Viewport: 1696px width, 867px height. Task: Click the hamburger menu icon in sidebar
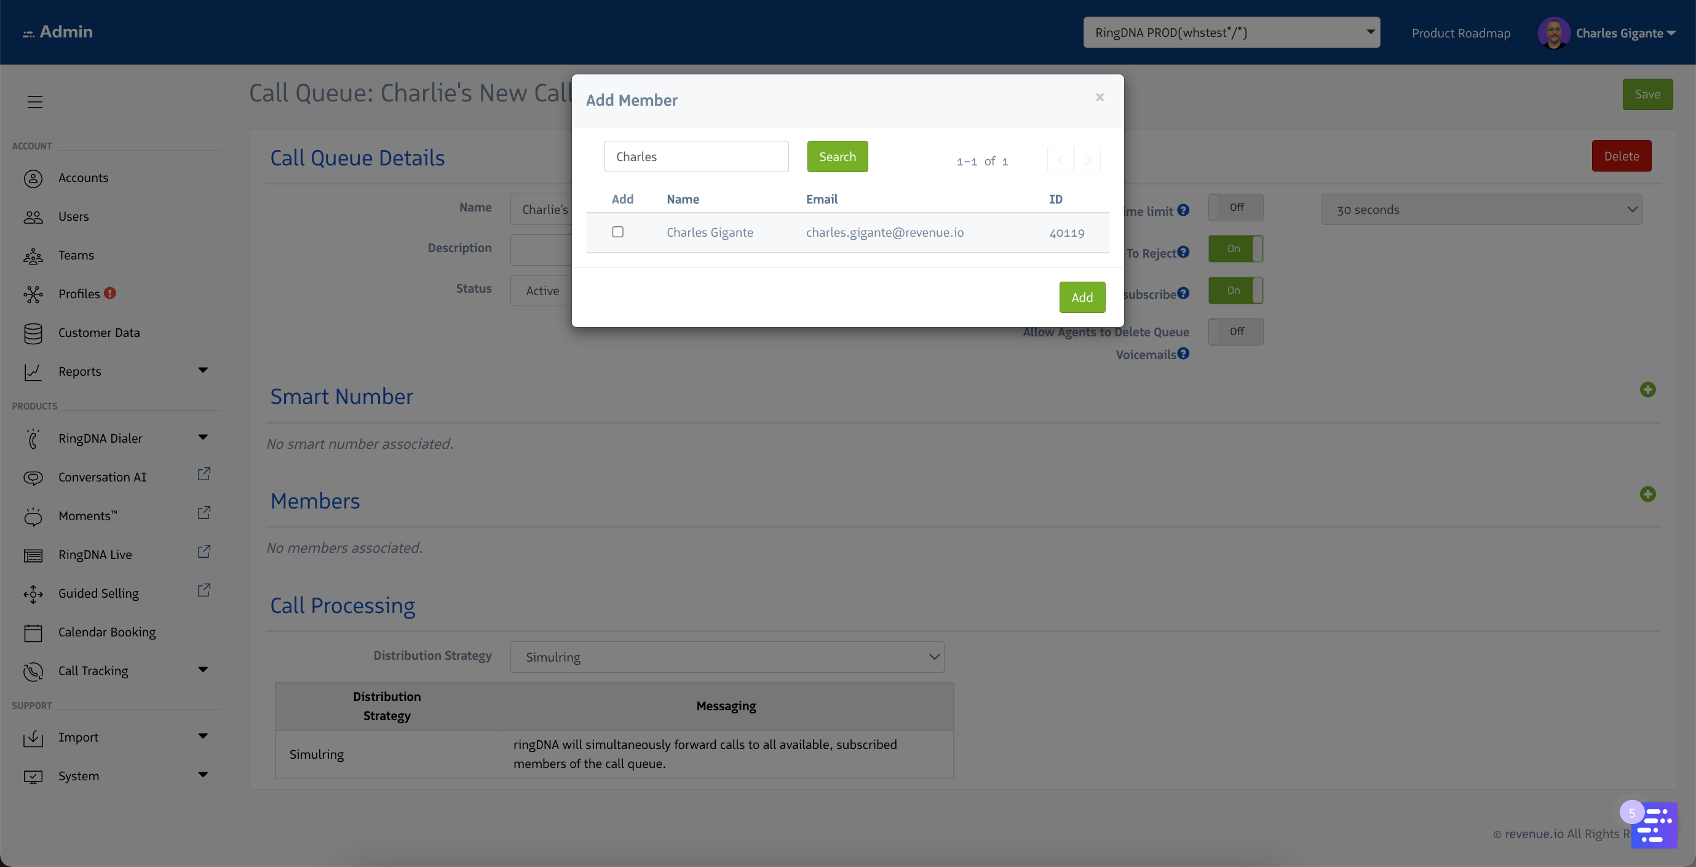click(x=35, y=101)
